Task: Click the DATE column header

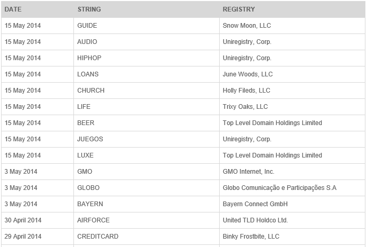Action: coord(13,9)
